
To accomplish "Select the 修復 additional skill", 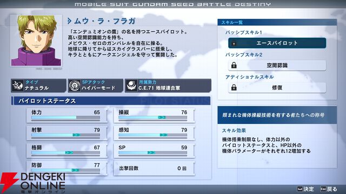I will (277, 87).
